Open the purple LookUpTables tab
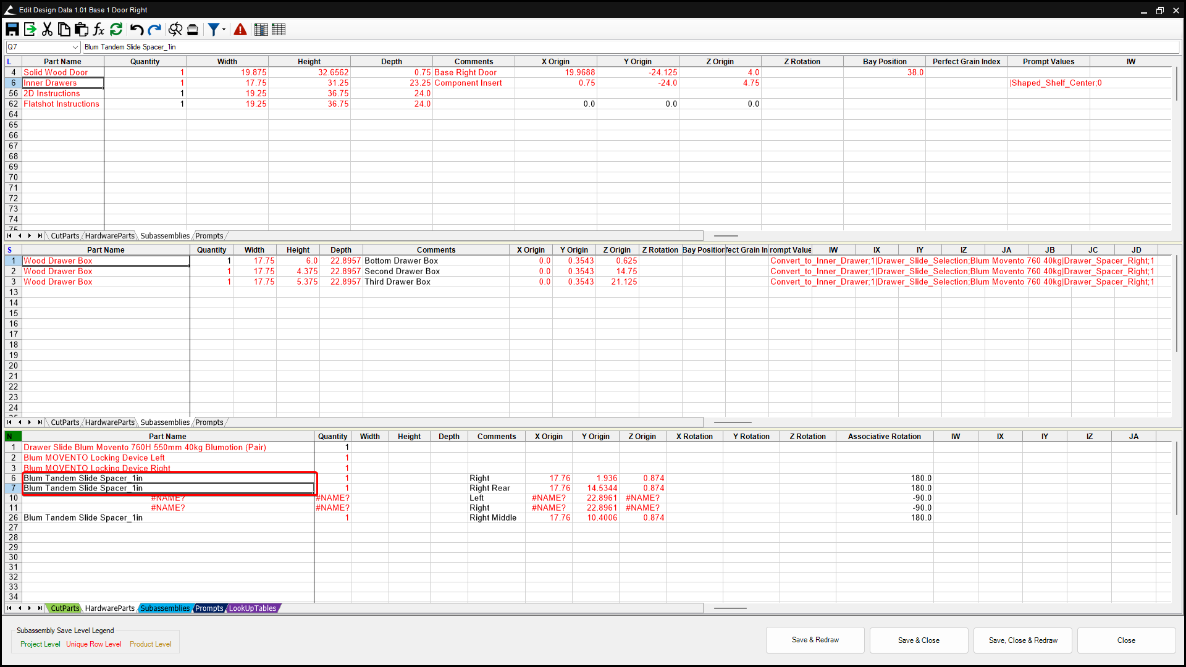 tap(252, 608)
